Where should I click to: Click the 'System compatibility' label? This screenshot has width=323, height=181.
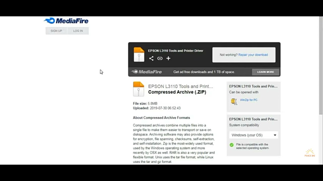click(244, 125)
